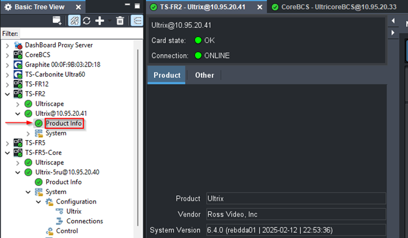Viewport: 408px width, 238px height.
Task: Expand the DashBoard Proxy Server node
Action: tap(8, 46)
